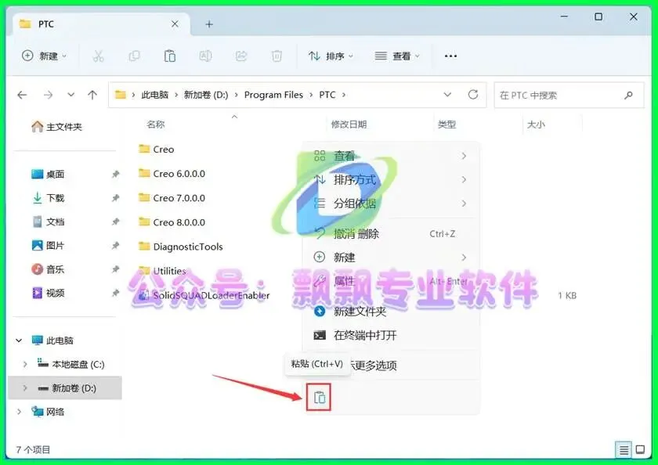The width and height of the screenshot is (658, 465).
Task: Open recent locations dropdown arrow
Action: (x=71, y=95)
